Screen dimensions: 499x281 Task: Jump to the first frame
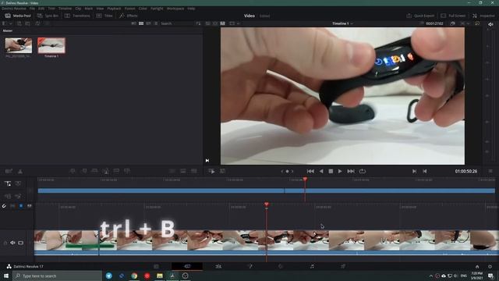pos(310,172)
